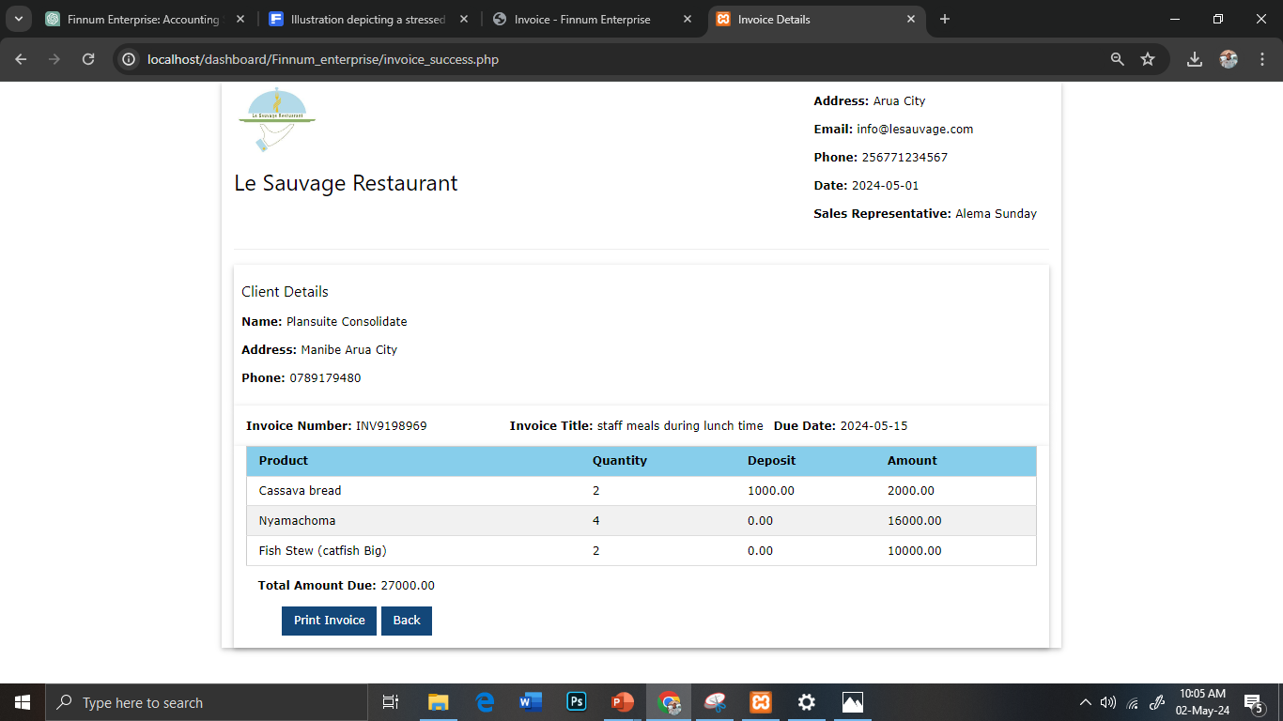Switch to Finnum Enterprise Accounting tab
The image size is (1283, 721).
(141, 19)
